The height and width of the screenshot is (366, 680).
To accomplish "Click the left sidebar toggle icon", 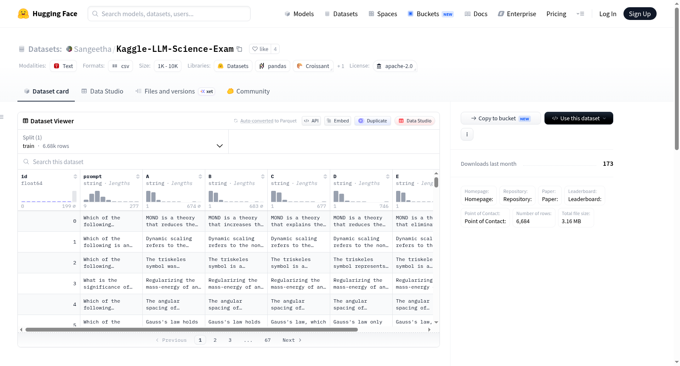I will 2,117.
